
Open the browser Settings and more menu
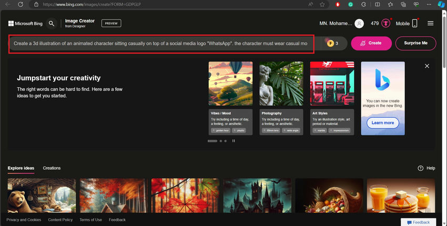click(x=429, y=4)
